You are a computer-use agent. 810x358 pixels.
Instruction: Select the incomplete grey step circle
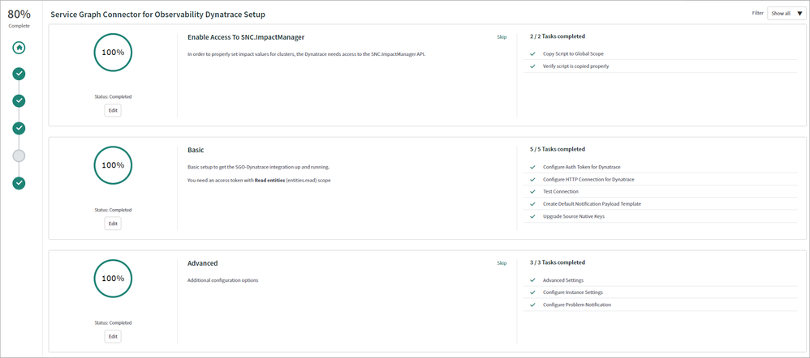(x=19, y=156)
